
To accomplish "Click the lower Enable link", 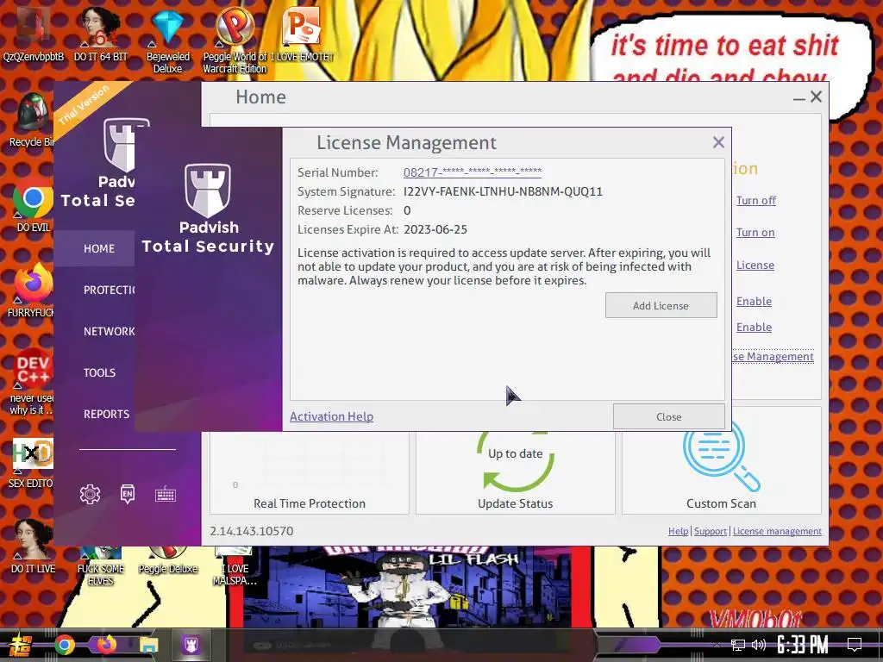I will coord(754,327).
